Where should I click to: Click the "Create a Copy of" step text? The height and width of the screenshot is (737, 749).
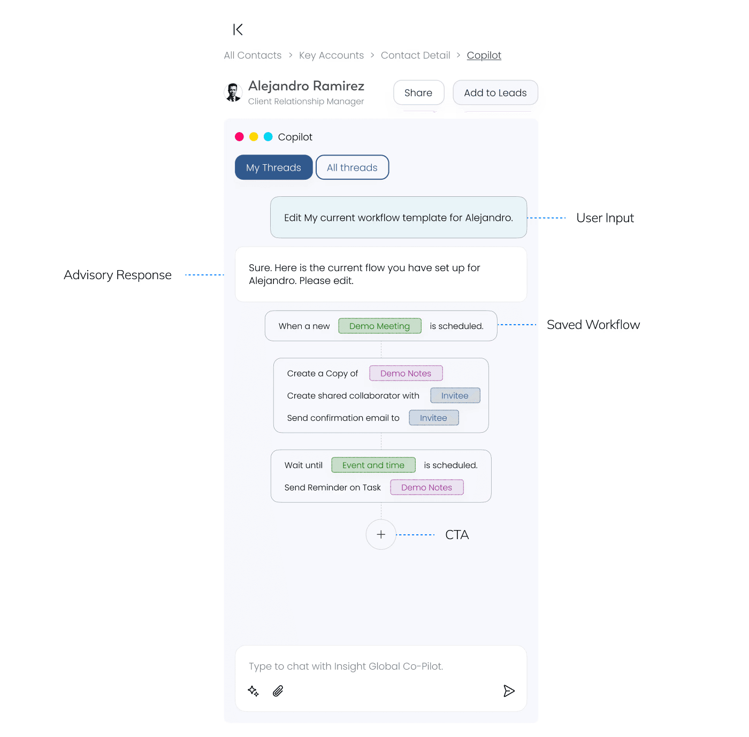tap(322, 373)
